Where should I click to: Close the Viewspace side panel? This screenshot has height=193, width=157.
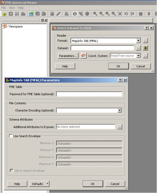point(46,20)
